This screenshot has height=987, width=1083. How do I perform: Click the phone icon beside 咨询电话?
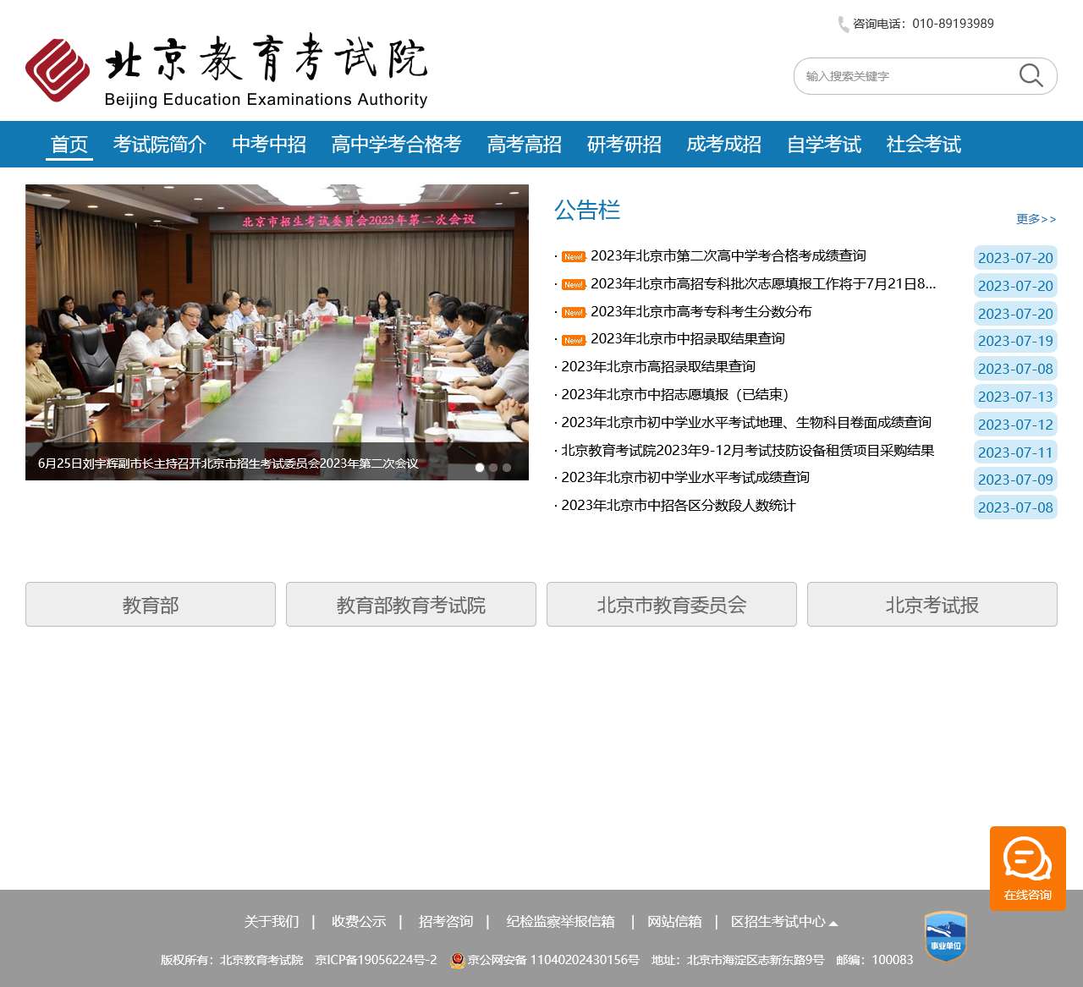coord(844,25)
